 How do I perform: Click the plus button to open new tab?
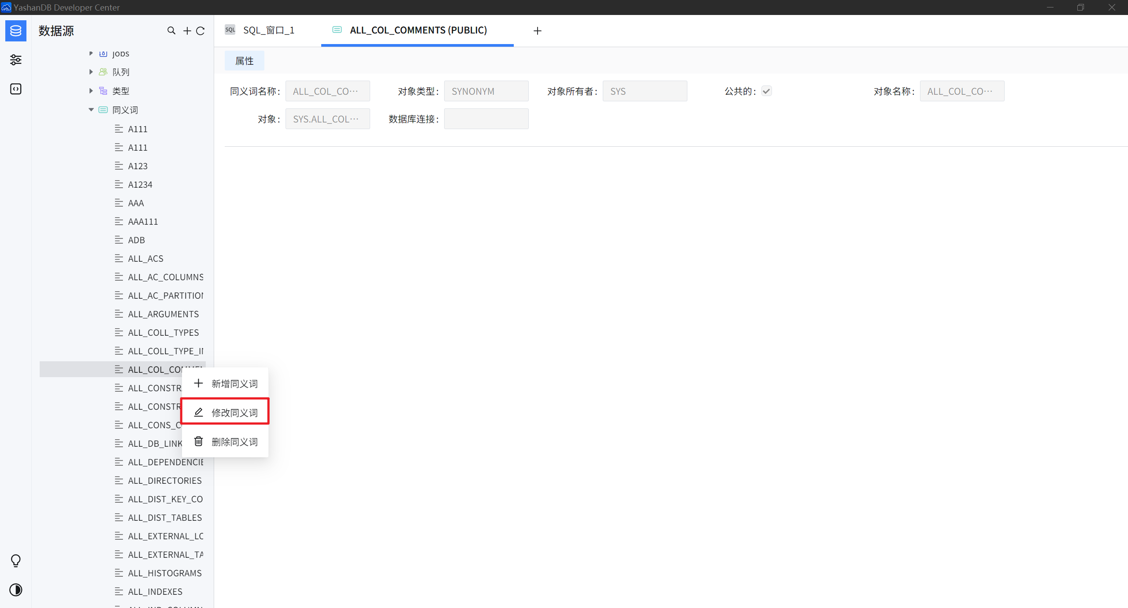(537, 31)
